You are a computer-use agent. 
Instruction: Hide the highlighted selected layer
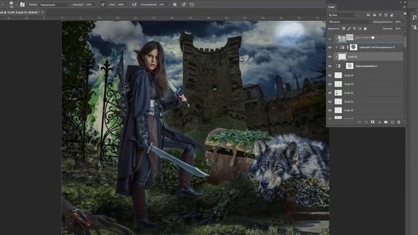330,57
